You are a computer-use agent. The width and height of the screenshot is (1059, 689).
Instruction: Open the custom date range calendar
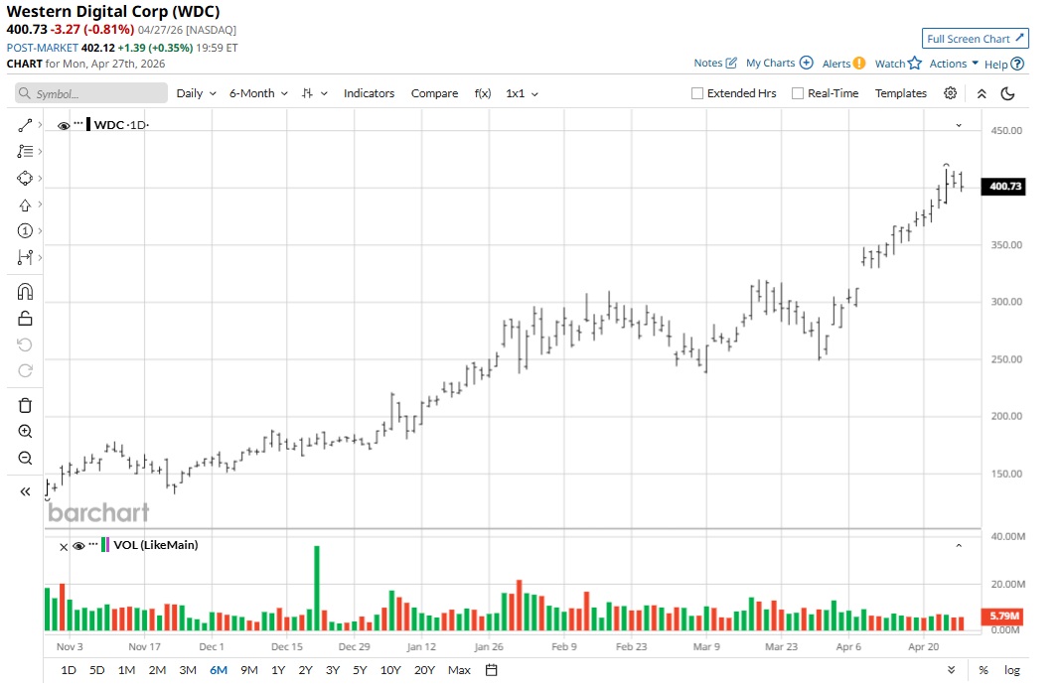point(492,670)
